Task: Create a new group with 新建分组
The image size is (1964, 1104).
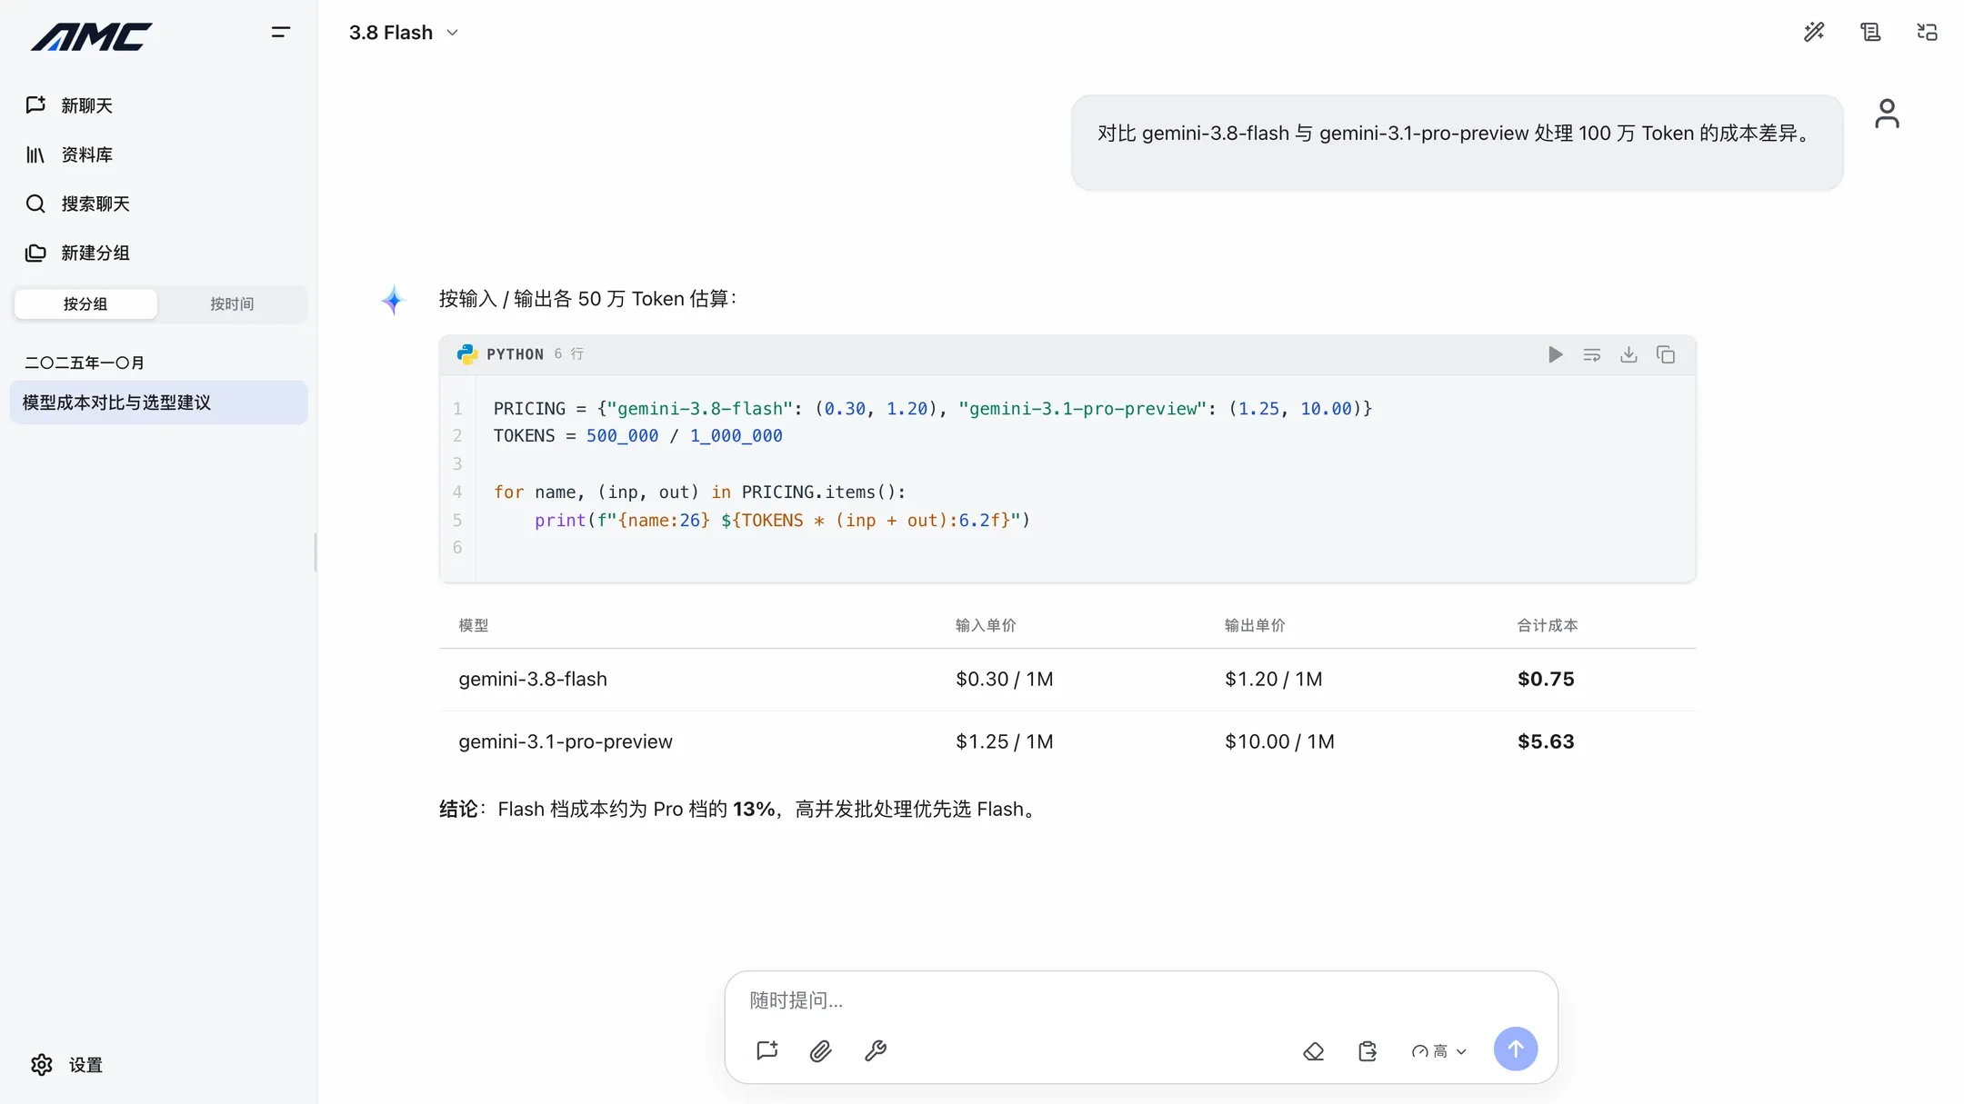Action: tap(77, 253)
